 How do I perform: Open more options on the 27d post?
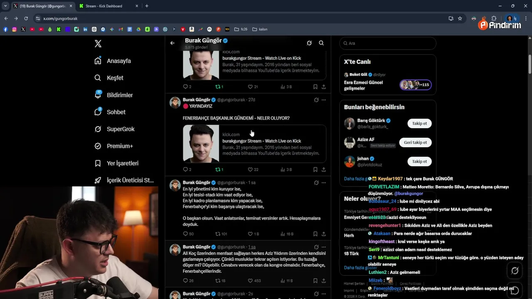[x=324, y=100]
